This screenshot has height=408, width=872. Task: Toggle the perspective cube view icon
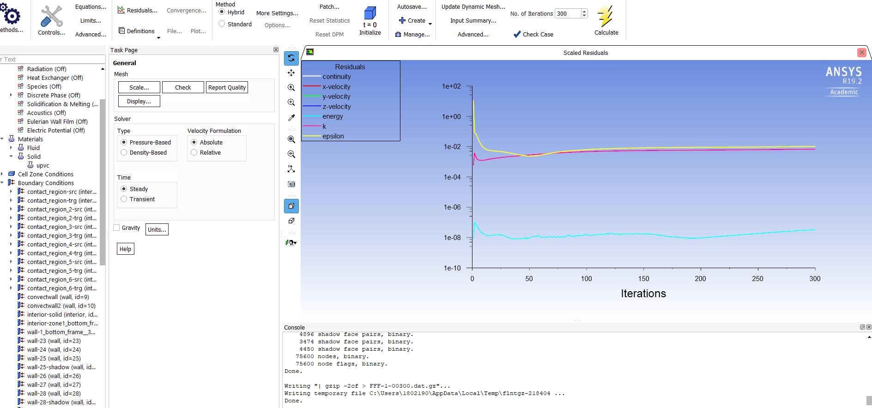[291, 206]
